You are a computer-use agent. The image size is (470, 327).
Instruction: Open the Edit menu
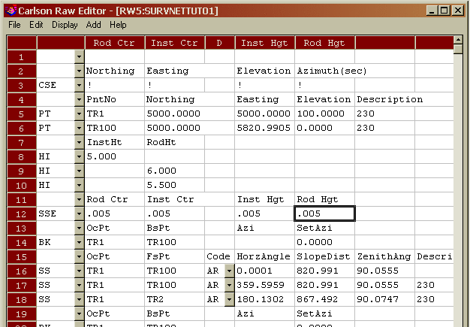[36, 25]
